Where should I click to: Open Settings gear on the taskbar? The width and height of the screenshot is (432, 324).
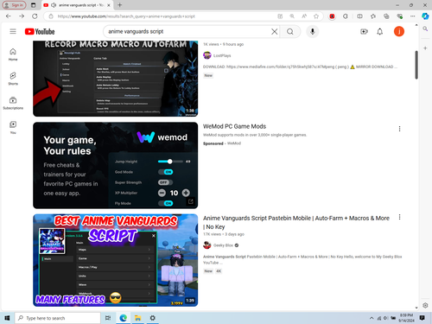pos(153,318)
